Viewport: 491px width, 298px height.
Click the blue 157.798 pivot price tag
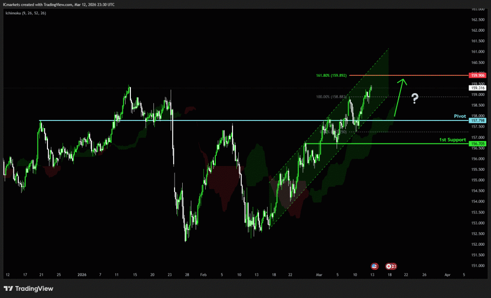point(478,121)
